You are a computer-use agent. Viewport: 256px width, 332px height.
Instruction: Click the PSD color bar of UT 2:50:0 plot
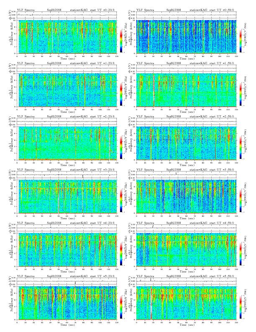coord(241,147)
